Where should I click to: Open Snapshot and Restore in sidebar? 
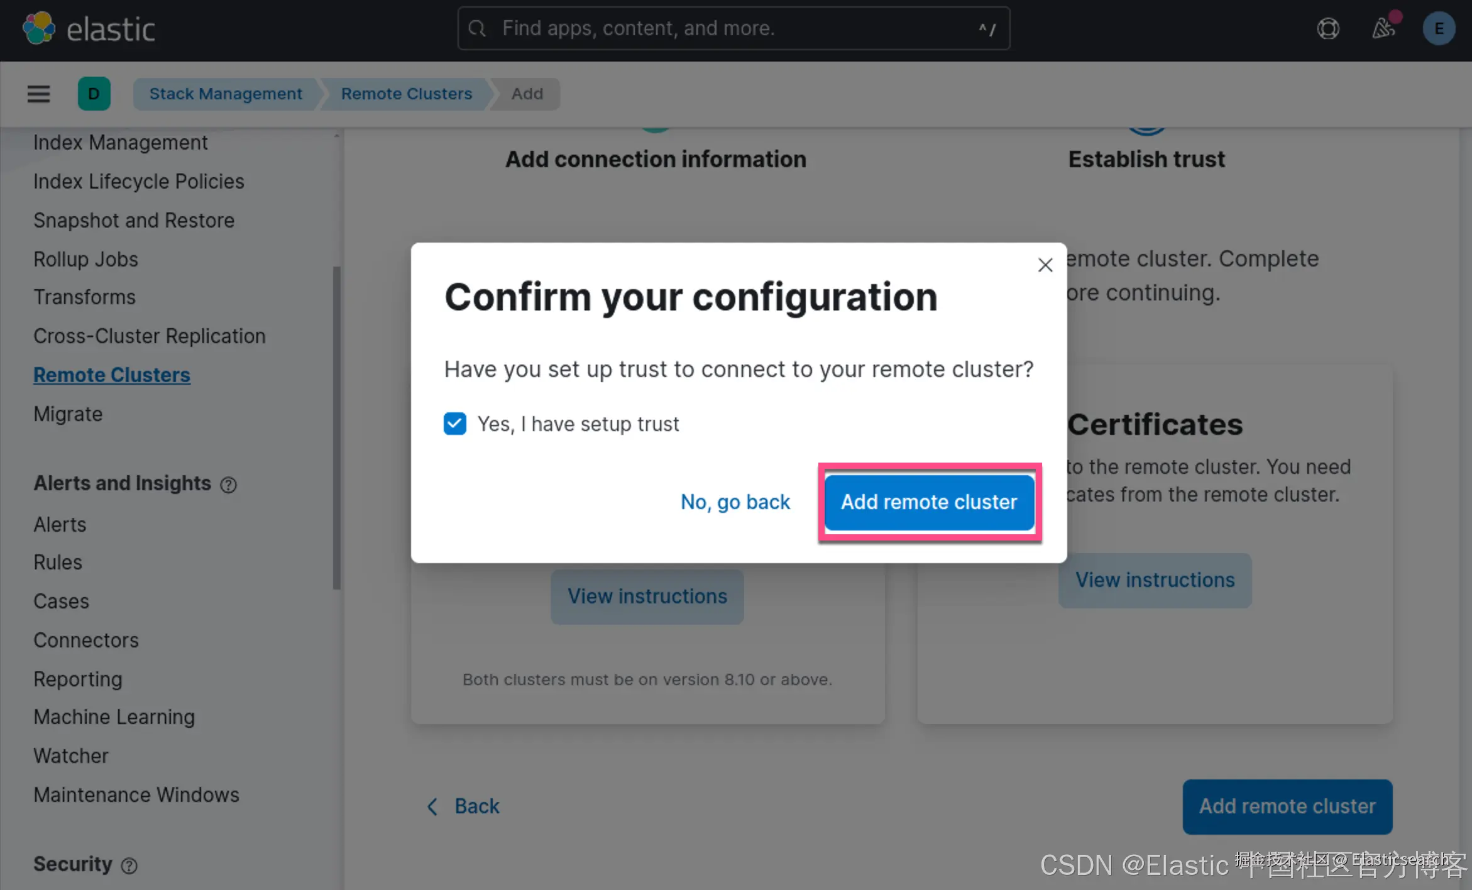click(133, 221)
